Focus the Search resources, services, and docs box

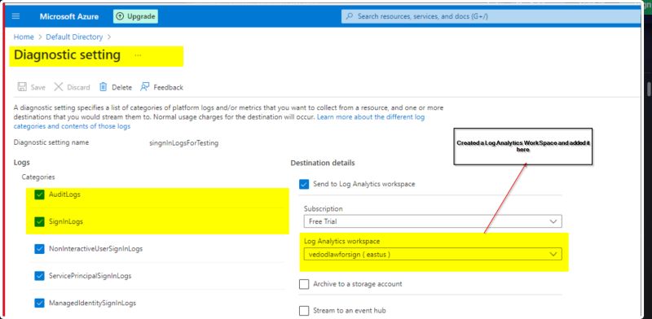click(491, 16)
